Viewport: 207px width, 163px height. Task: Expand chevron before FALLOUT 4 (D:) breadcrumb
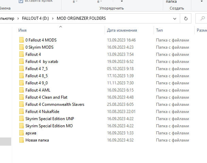click(x=18, y=18)
